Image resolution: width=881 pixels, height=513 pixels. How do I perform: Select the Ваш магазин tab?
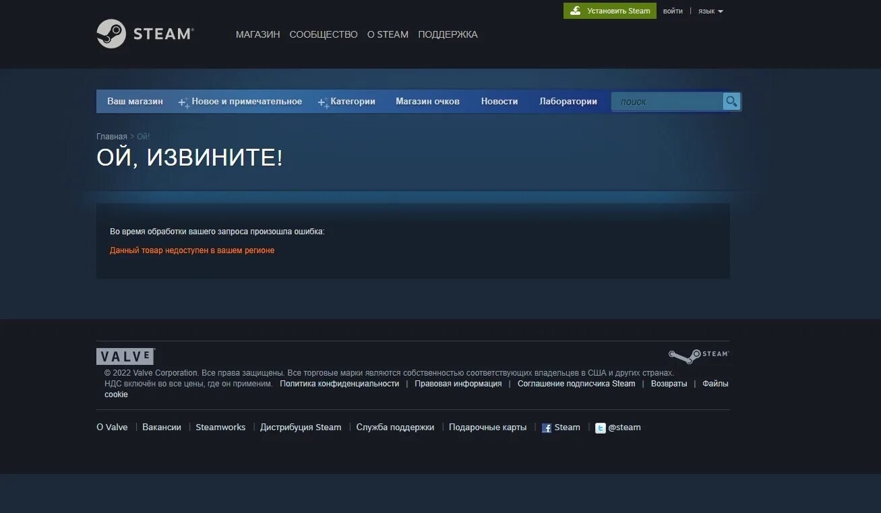point(135,102)
